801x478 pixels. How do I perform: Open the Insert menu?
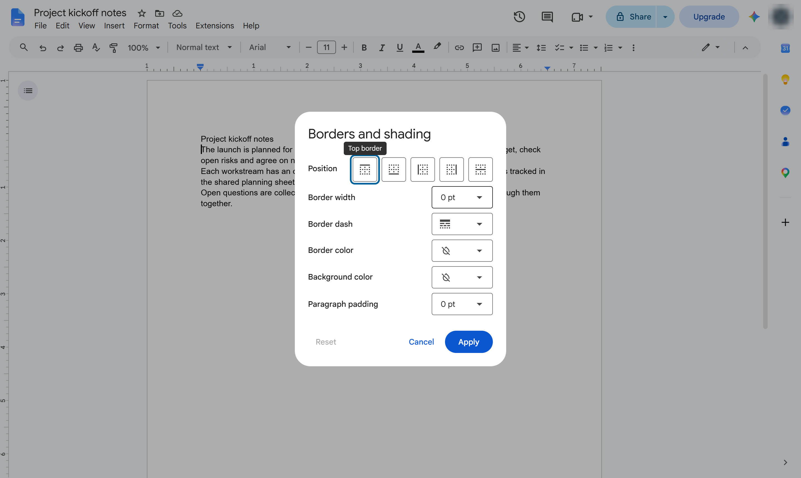tap(114, 26)
